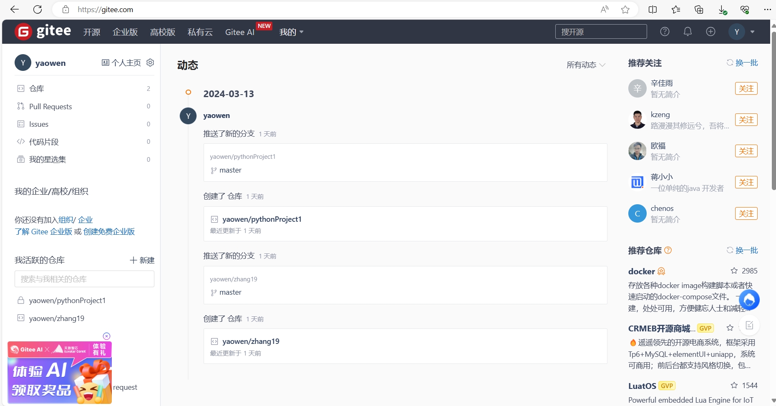Viewport: 776px width, 406px height.
Task: Expand the 所有动态 filter dropdown
Action: point(586,65)
